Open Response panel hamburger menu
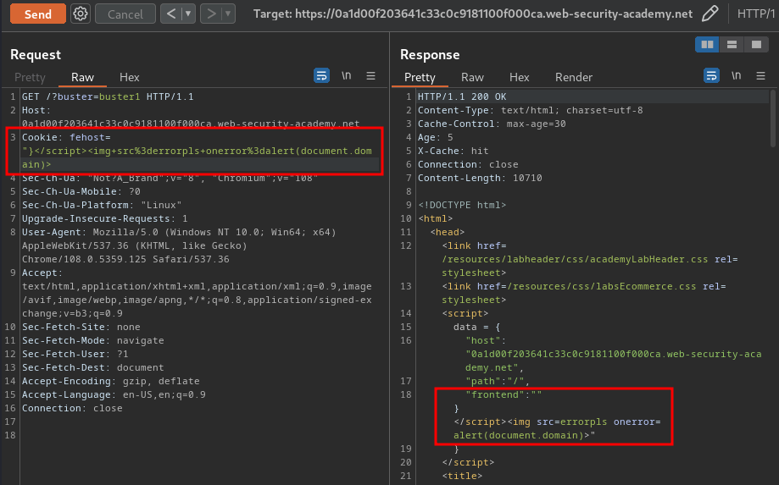The image size is (779, 485). tap(760, 76)
